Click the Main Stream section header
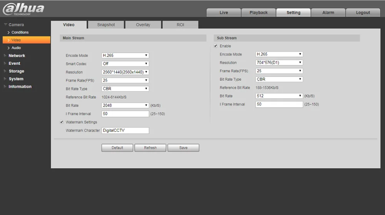Screen dimensions: 385x215 pyautogui.click(x=133, y=38)
